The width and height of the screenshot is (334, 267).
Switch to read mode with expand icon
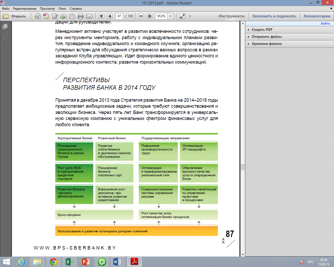click(182, 16)
